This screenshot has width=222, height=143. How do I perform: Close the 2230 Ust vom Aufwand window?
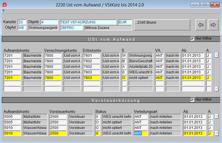215,5
